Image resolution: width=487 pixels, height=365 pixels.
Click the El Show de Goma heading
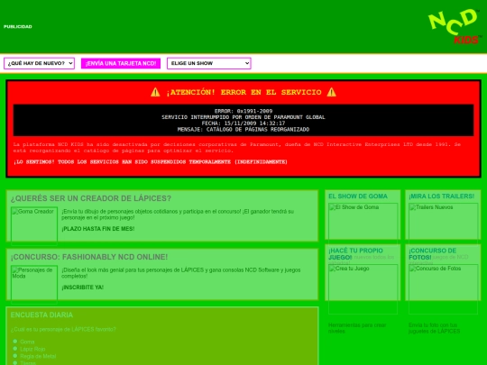click(x=358, y=196)
